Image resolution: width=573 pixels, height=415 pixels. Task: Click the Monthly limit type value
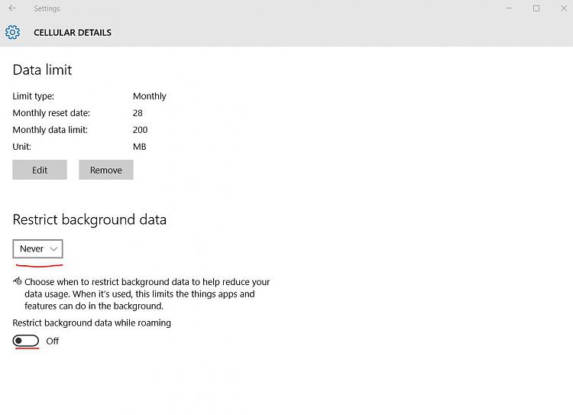coord(150,96)
